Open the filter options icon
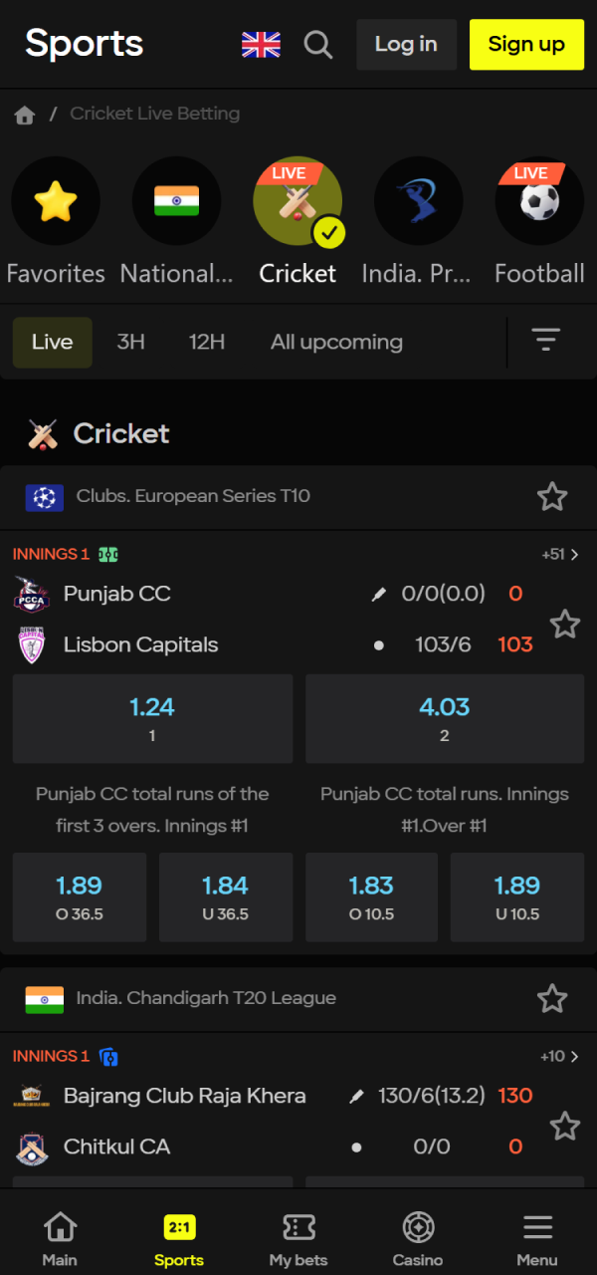 click(546, 340)
